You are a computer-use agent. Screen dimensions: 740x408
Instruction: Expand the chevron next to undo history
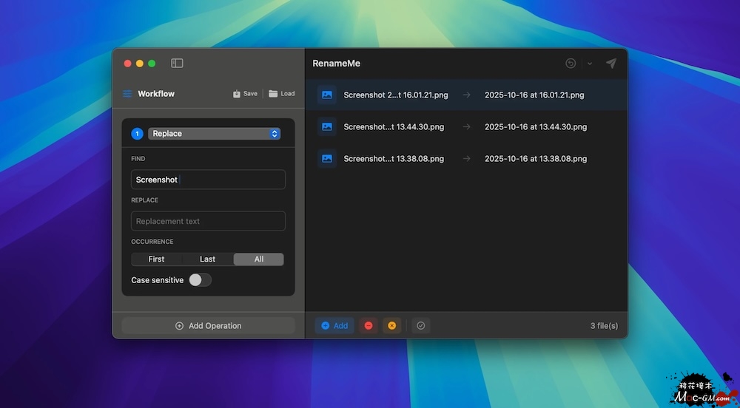click(590, 64)
